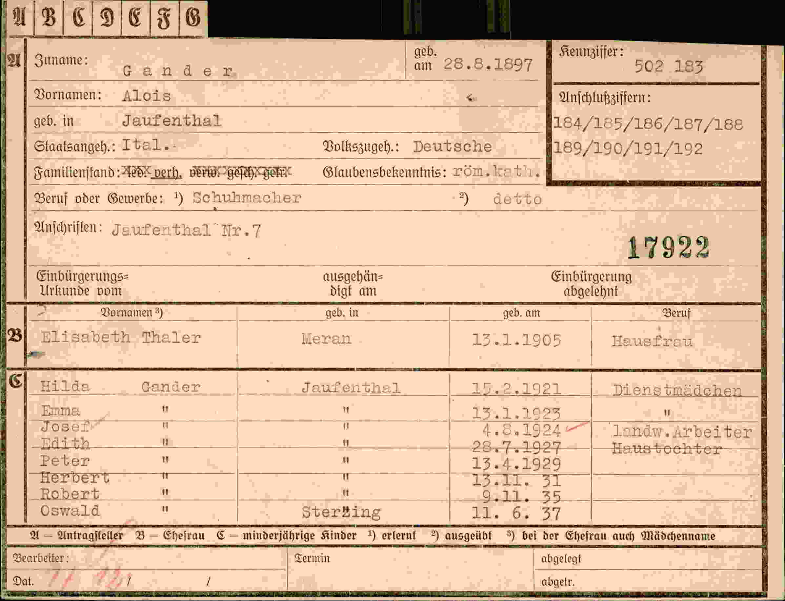This screenshot has height=601, width=785.
Task: Click the label "Bearbeiter:"
Action: coord(41,558)
